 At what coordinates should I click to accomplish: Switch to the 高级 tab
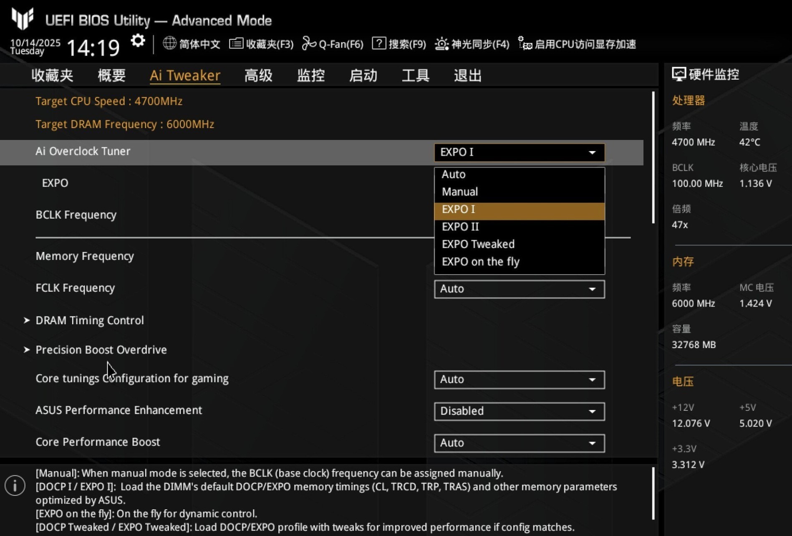click(x=258, y=76)
